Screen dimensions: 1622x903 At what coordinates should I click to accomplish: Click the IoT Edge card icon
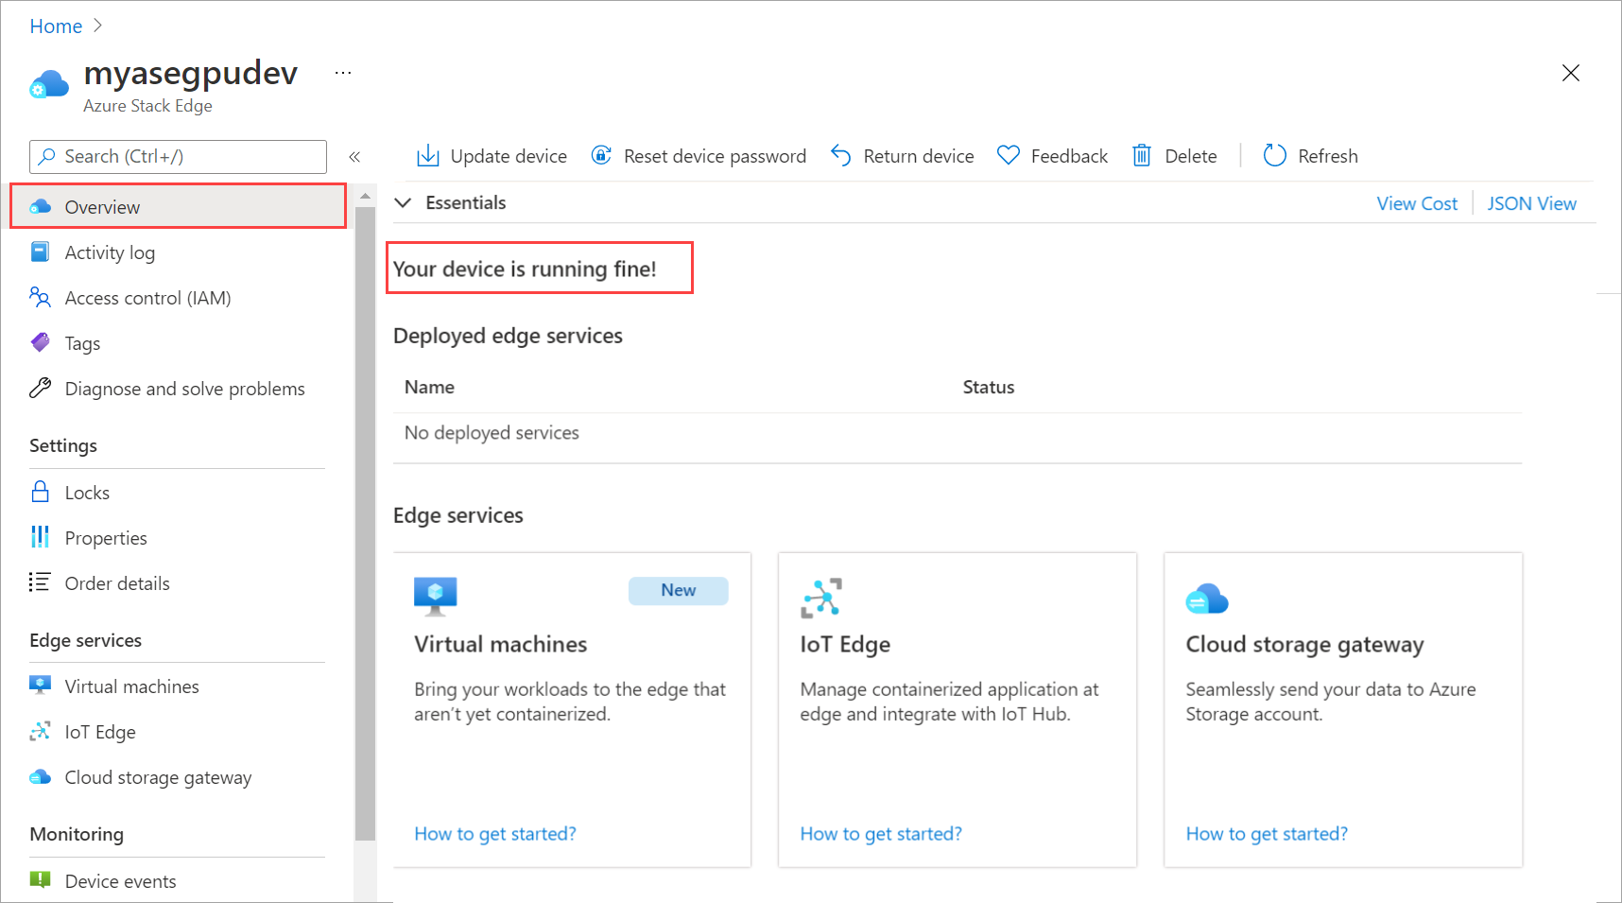(x=821, y=598)
